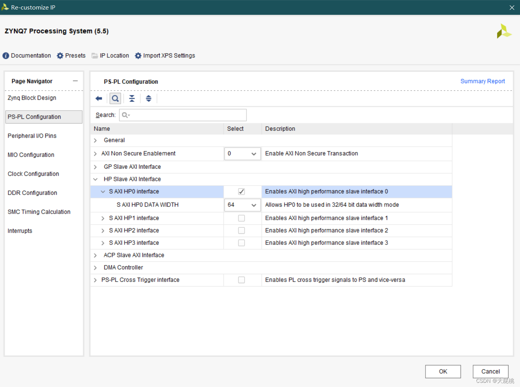Expand the General row
Screen dimensions: 520x387
tap(95, 140)
